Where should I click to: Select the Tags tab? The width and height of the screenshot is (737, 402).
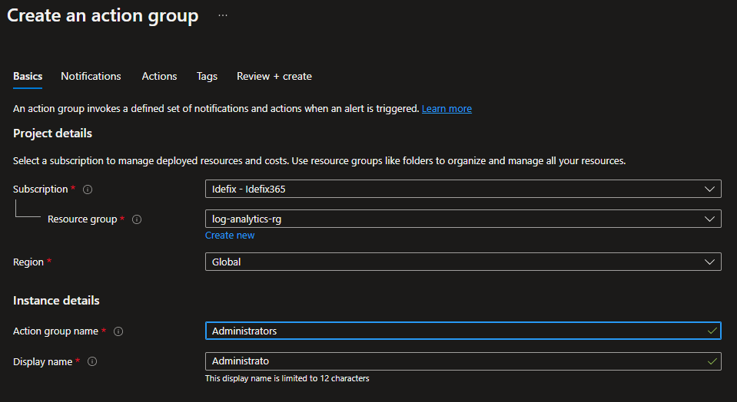[x=207, y=77]
